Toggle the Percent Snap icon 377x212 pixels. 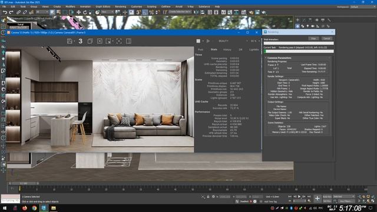coord(151,12)
